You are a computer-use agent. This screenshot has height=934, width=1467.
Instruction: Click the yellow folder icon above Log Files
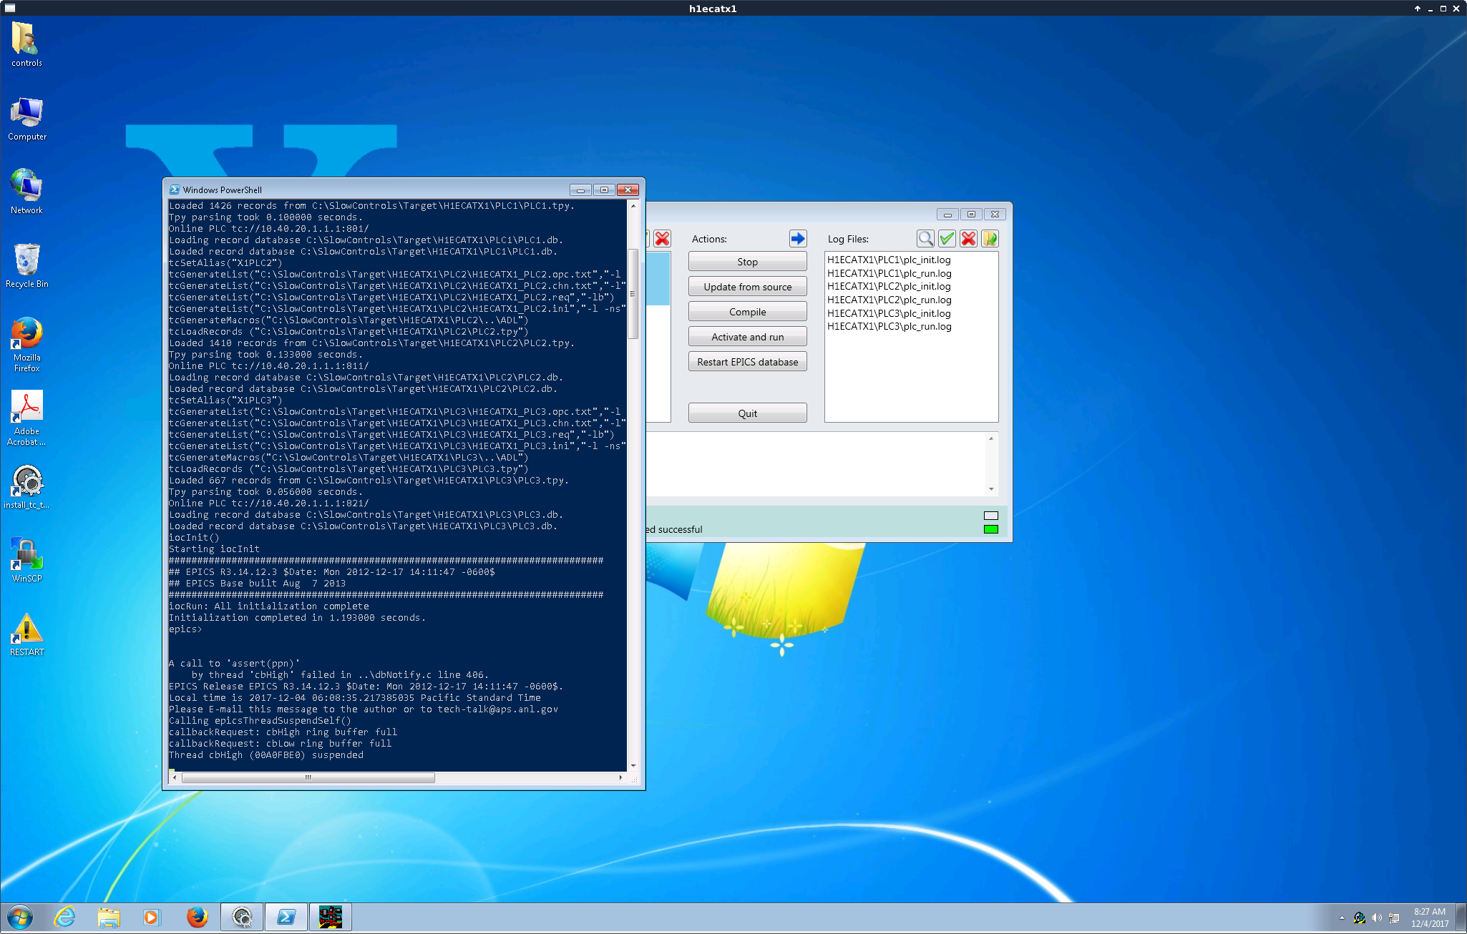[990, 238]
